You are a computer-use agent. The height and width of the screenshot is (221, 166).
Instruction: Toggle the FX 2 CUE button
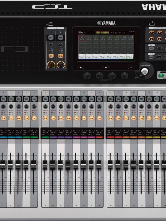pyautogui.click(x=159, y=57)
